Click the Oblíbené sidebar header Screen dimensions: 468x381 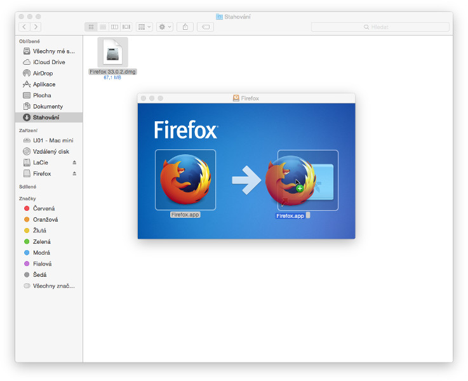[x=29, y=41]
